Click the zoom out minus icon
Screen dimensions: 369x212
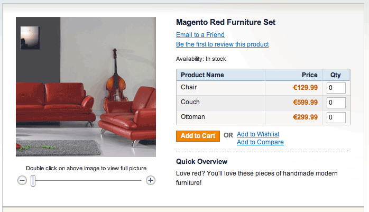[22, 181]
